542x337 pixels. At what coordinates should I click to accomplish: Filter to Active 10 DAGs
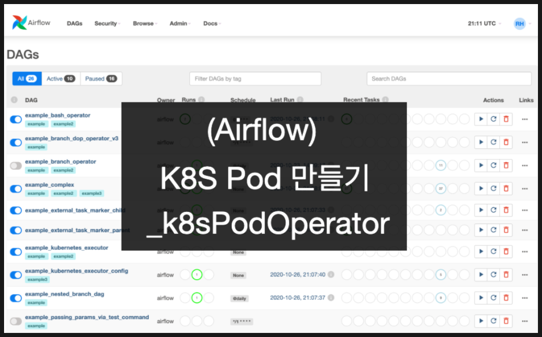[61, 79]
